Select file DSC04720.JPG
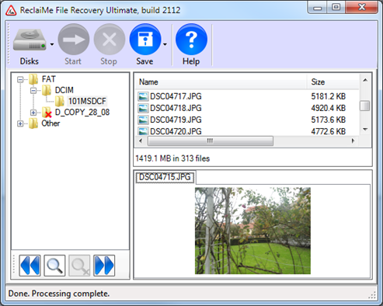The image size is (383, 306). coord(176,131)
